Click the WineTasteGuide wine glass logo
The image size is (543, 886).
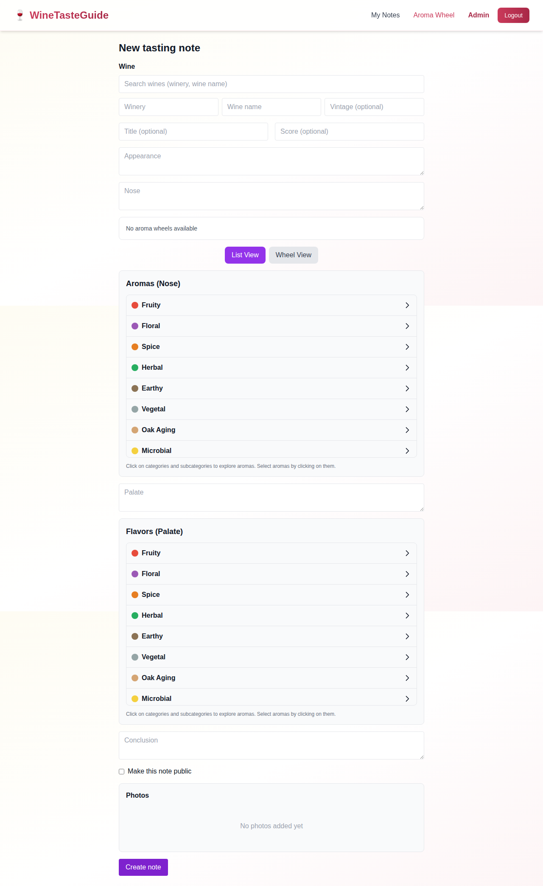click(20, 15)
